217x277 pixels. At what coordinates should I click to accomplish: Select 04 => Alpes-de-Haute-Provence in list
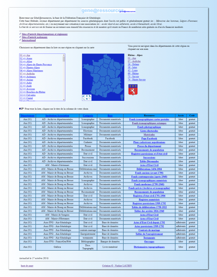tap(36, 64)
